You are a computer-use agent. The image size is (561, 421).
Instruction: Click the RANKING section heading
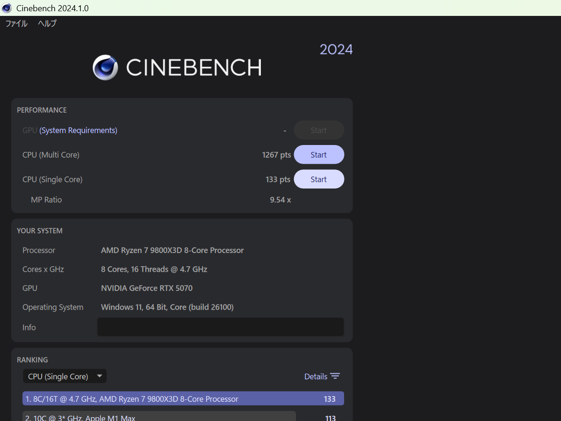coord(32,360)
